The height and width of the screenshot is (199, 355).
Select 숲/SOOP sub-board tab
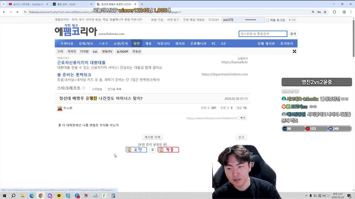[122, 51]
